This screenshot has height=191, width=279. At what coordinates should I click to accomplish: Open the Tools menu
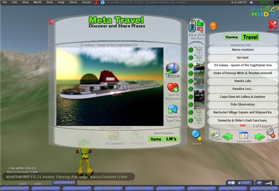tap(49, 2)
